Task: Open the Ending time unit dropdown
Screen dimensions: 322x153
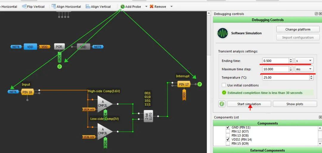Action: tap(304, 61)
